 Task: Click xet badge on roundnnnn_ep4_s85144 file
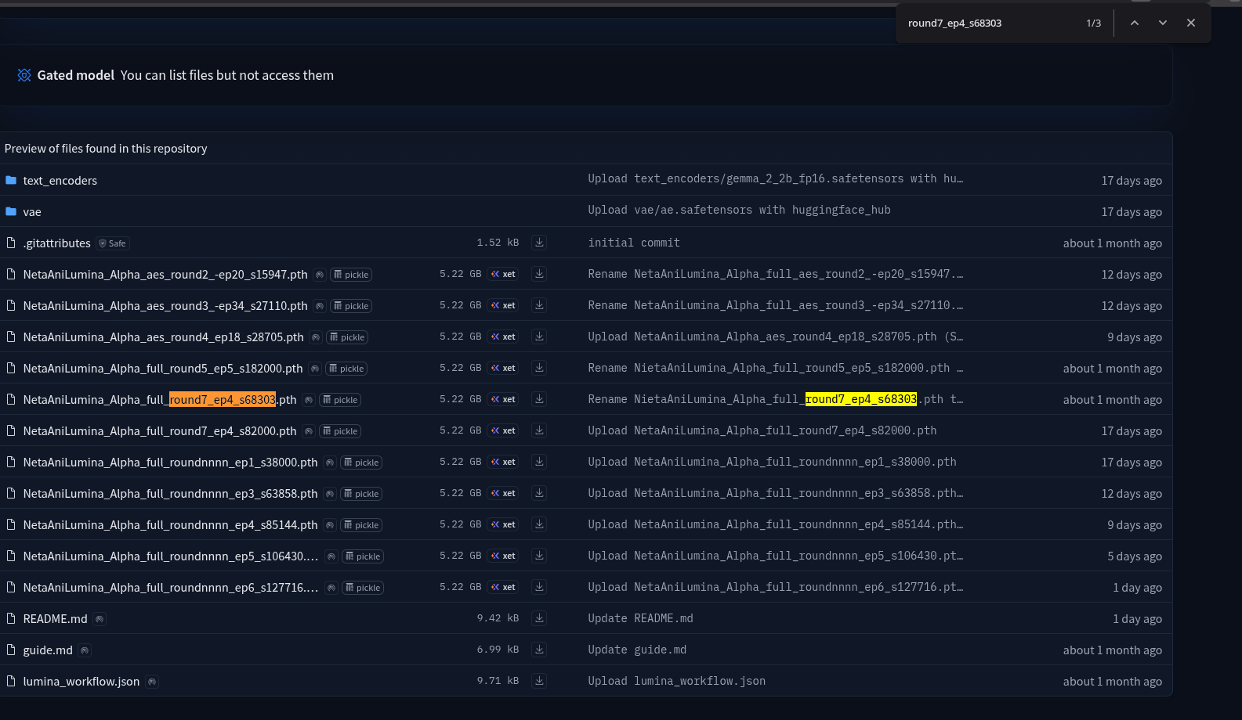pyautogui.click(x=503, y=524)
